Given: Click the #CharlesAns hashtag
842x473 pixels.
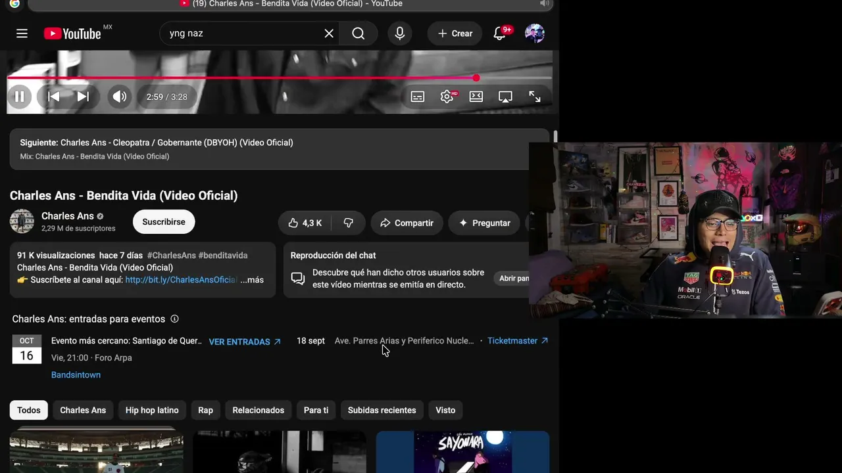Looking at the screenshot, I should pos(171,256).
